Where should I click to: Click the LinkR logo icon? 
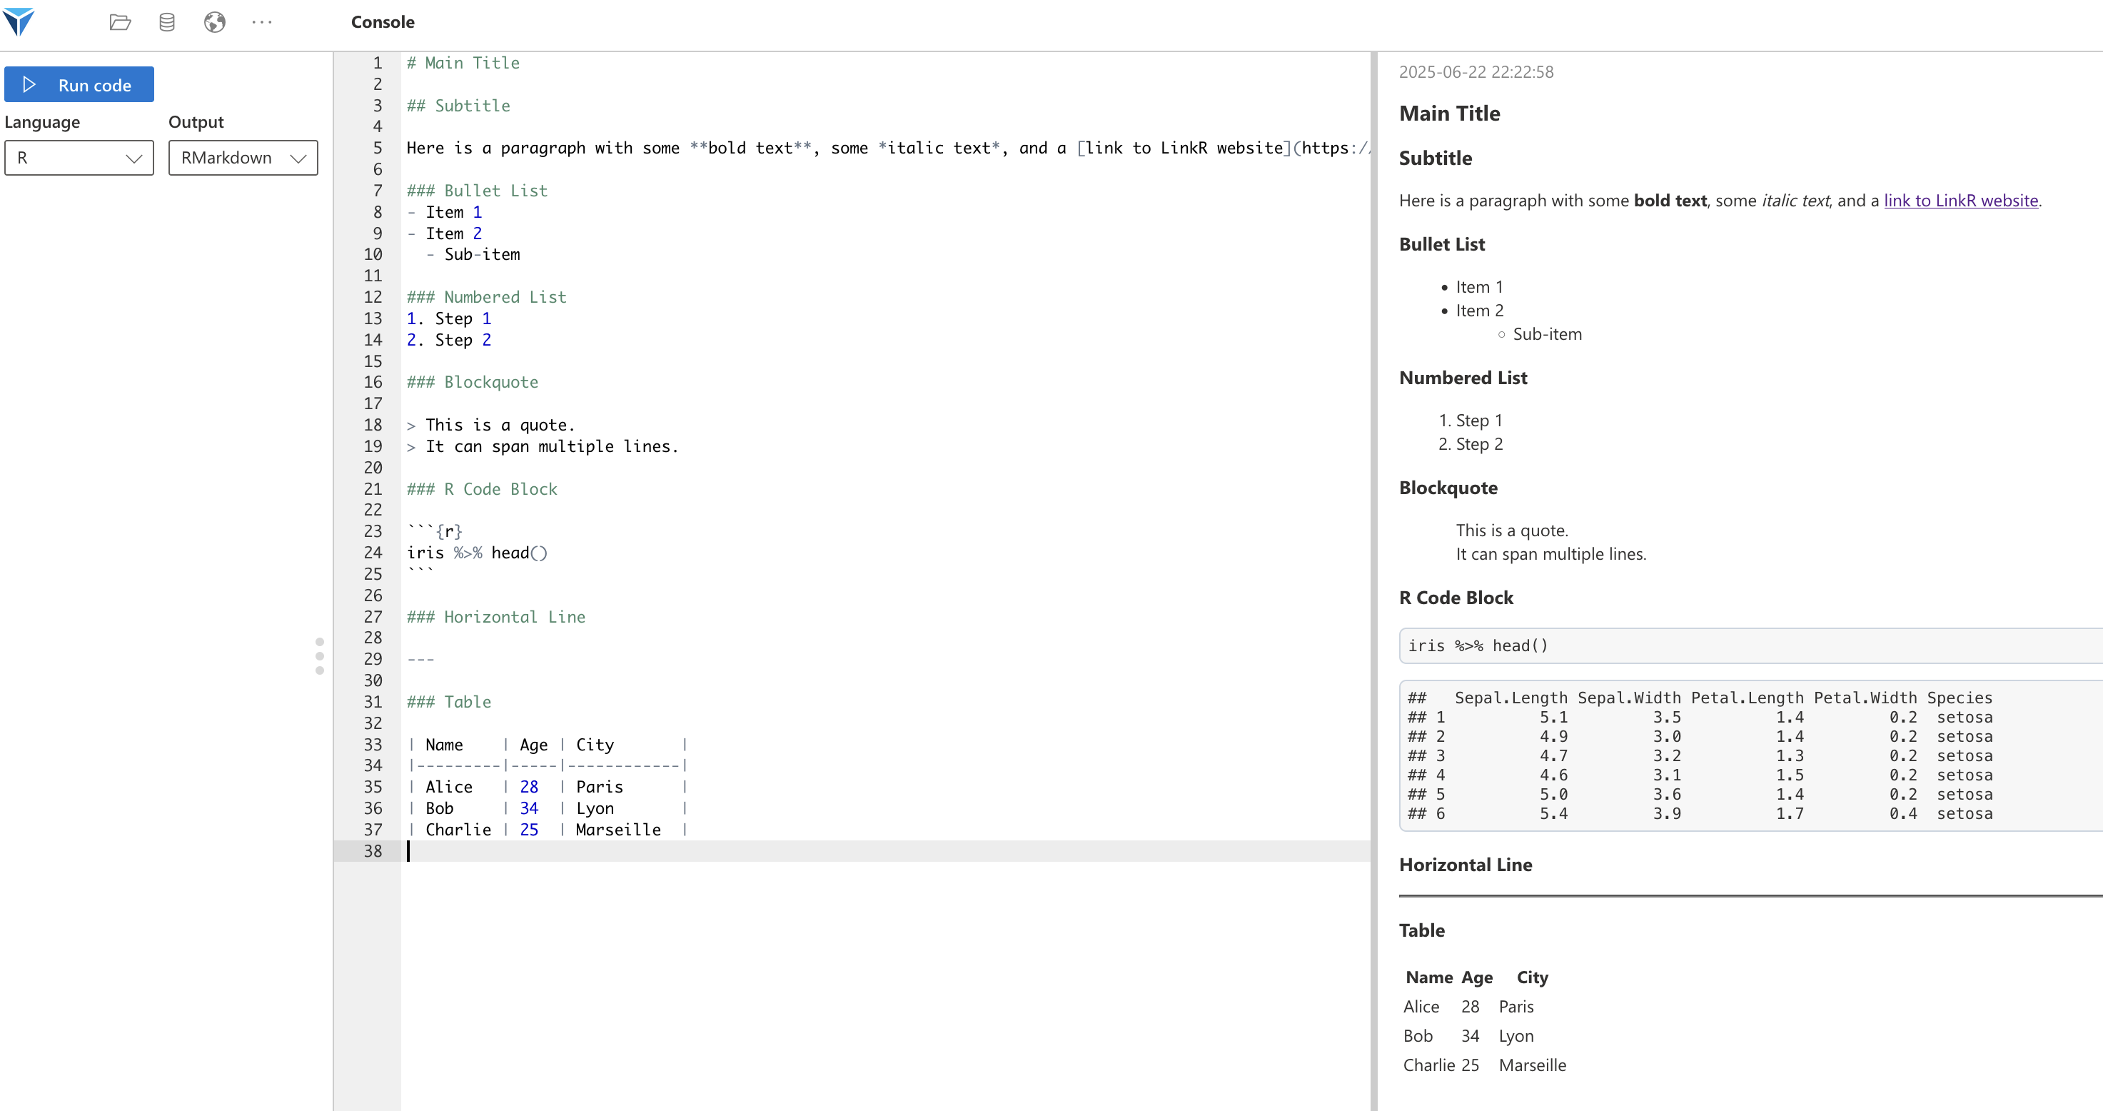pos(18,21)
